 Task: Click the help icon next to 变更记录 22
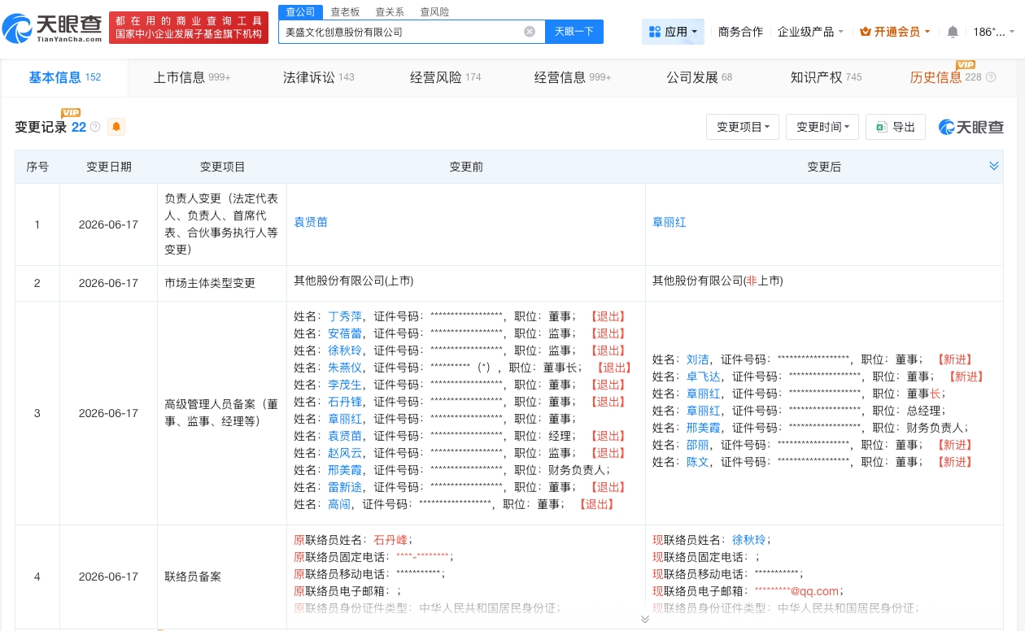pyautogui.click(x=95, y=127)
